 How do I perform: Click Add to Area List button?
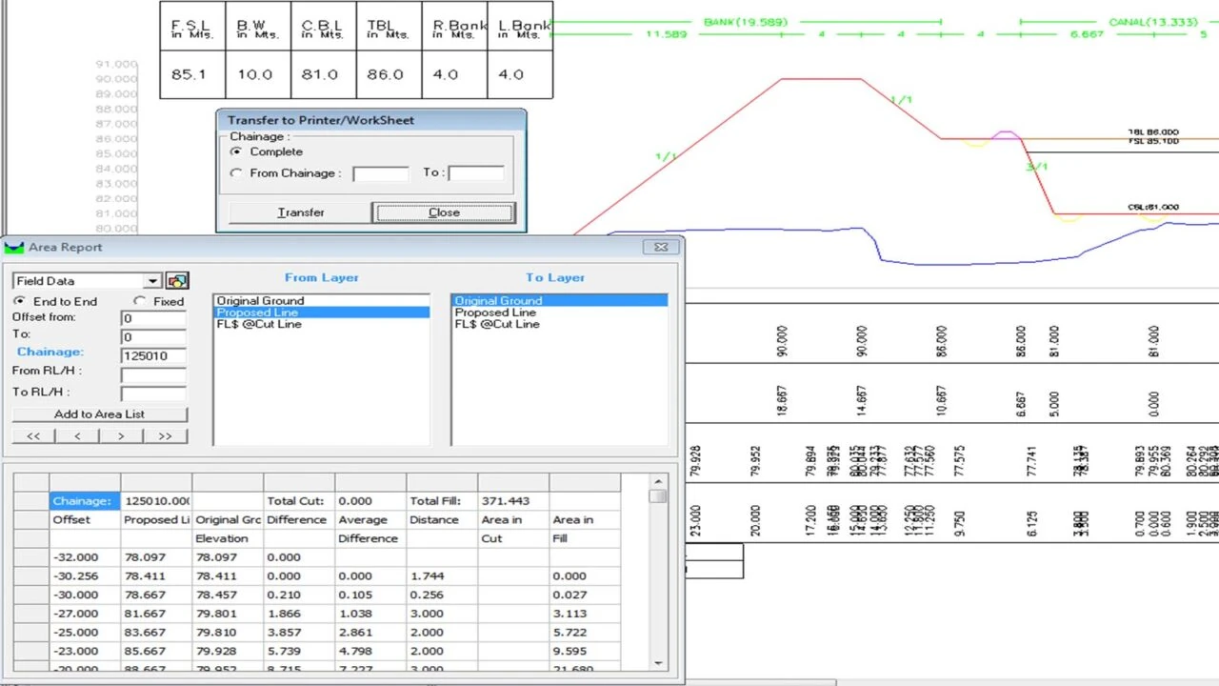(x=100, y=414)
